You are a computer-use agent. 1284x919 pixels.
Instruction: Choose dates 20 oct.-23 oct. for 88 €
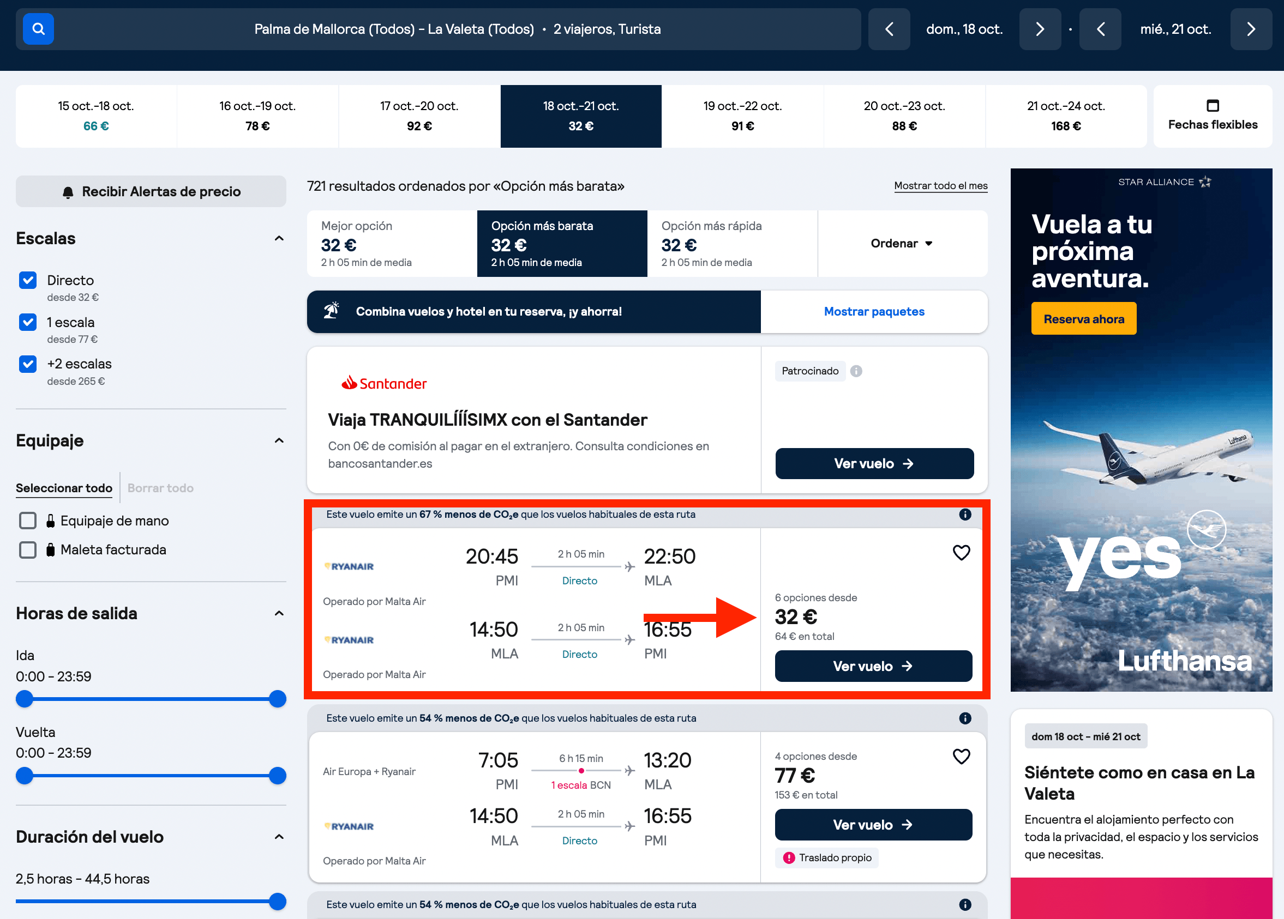click(x=905, y=116)
